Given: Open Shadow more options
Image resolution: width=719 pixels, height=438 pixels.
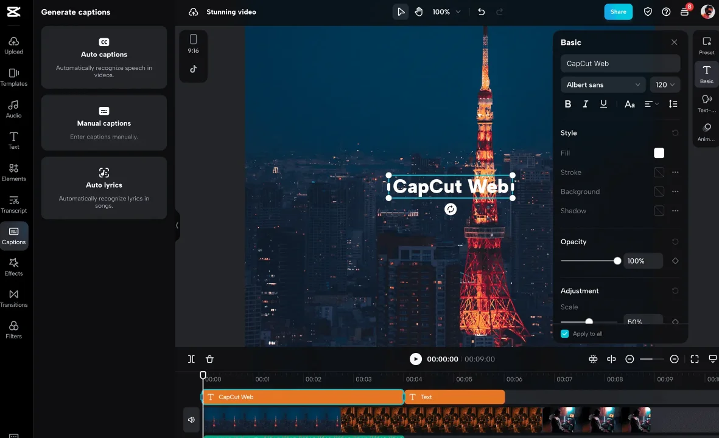Looking at the screenshot, I should coord(675,211).
